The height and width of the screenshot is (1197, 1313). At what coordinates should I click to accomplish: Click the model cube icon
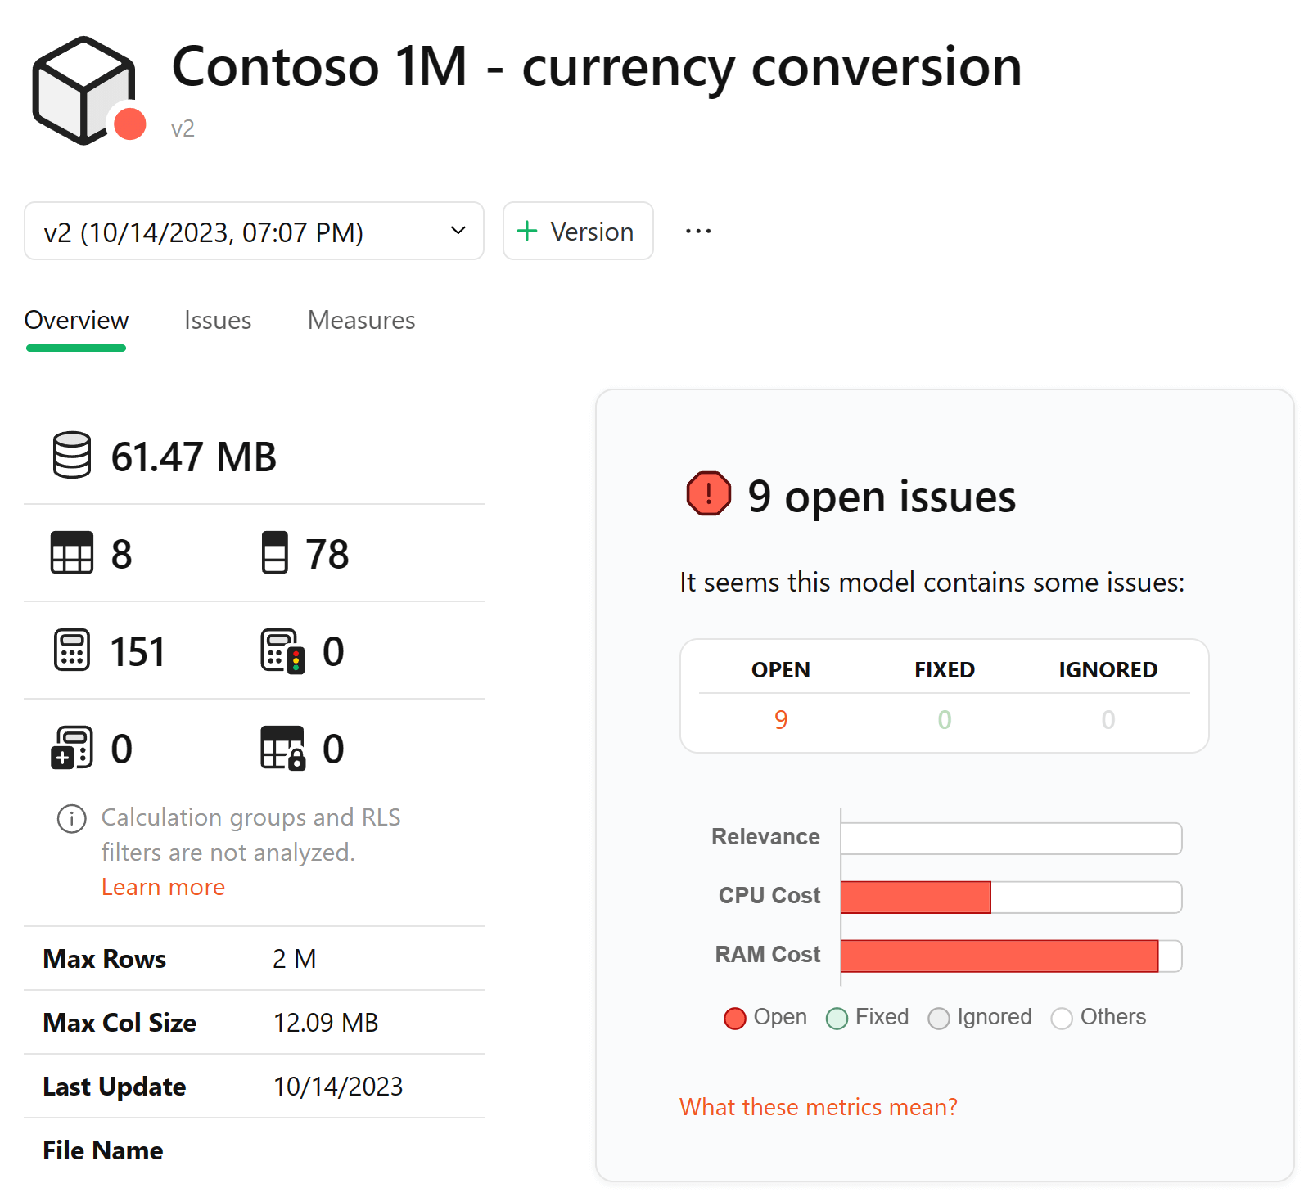(x=83, y=91)
